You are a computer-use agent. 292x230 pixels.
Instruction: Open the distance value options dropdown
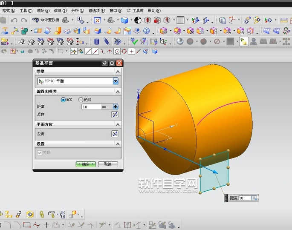[115, 107]
